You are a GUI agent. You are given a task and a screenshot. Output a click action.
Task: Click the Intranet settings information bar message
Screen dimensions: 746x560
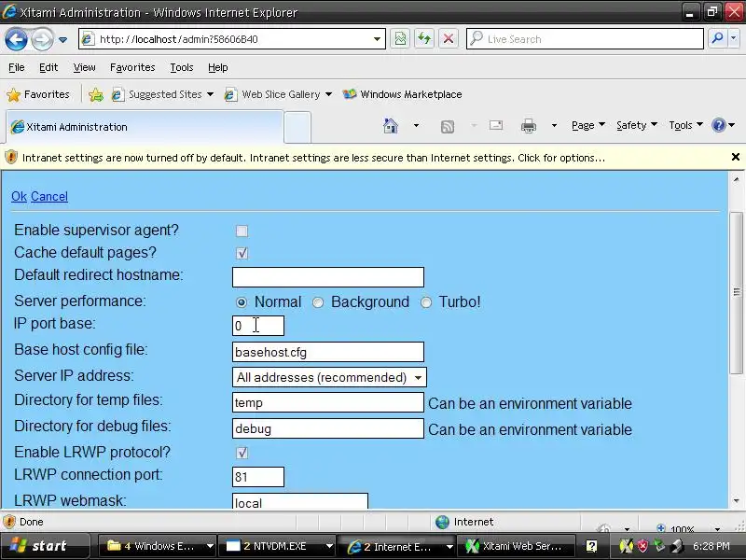313,158
